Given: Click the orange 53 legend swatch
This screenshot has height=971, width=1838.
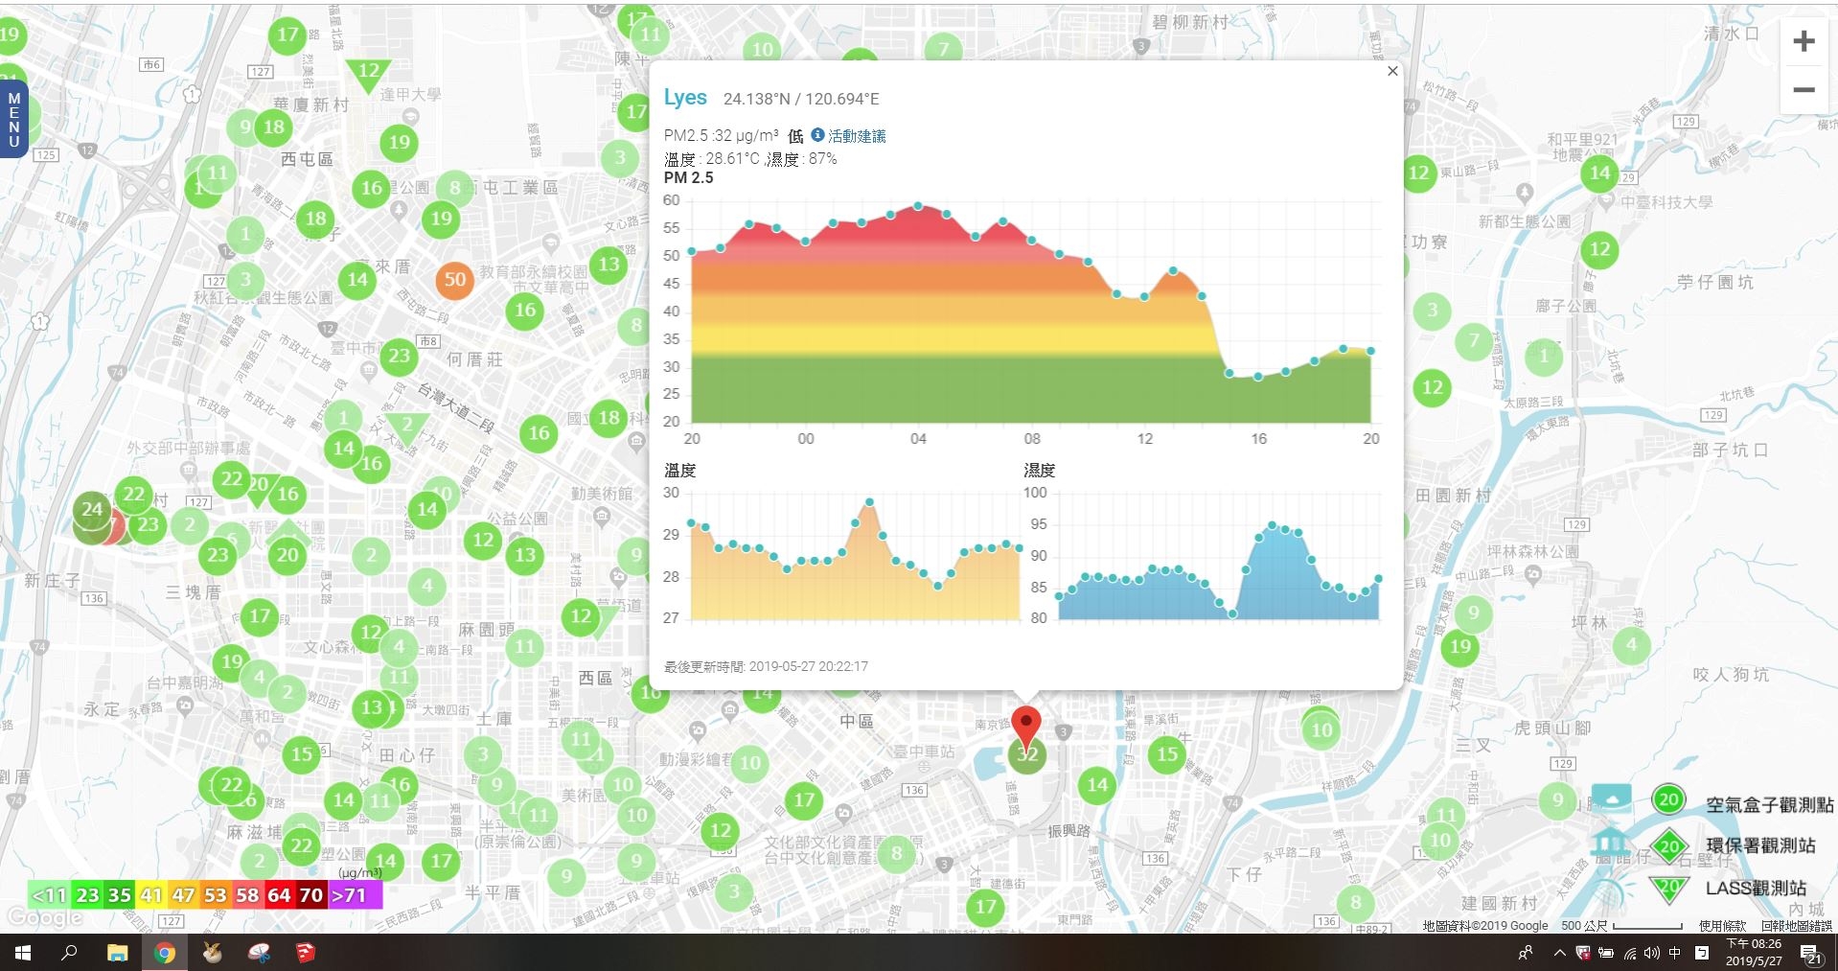Looking at the screenshot, I should point(215,895).
